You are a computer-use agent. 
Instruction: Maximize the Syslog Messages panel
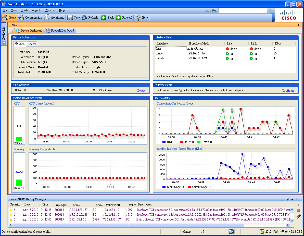[282, 199]
